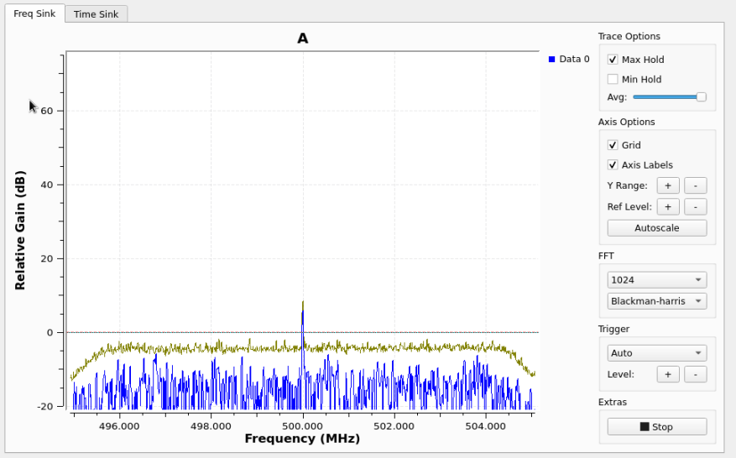Click the Autoscale button
Image resolution: width=736 pixels, height=458 pixels.
pos(657,228)
